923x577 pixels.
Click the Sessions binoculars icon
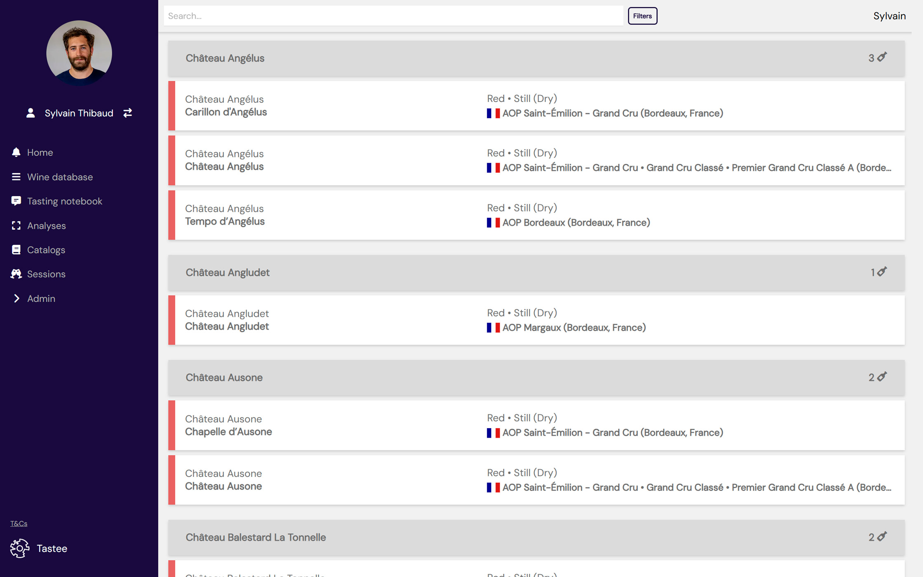coord(16,274)
